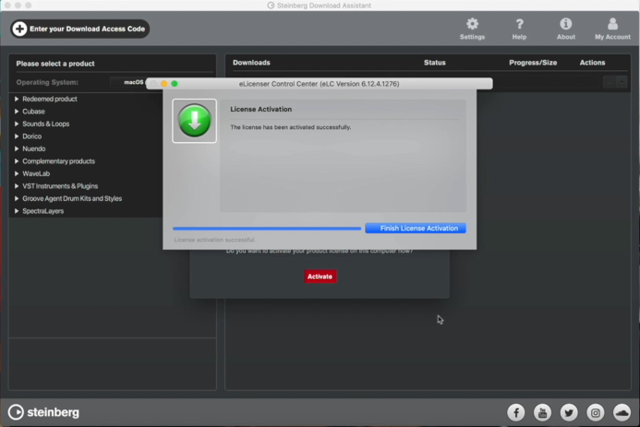640x427 pixels.
Task: Click the plus icon beside Download Access Code
Action: 19,29
